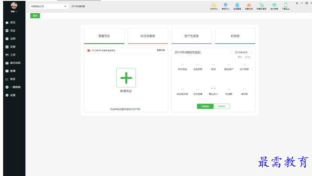The height and width of the screenshot is (176, 312).
Task: Click the 固定资产 indicator
Action: point(229,67)
